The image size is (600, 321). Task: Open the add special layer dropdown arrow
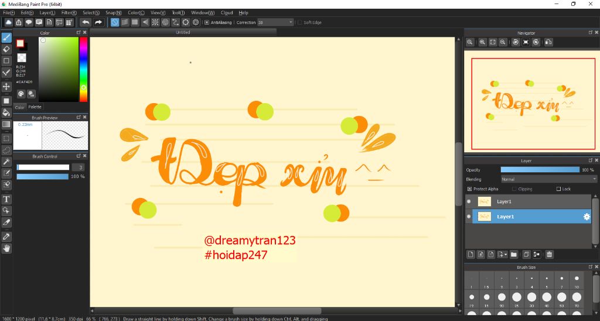point(506,254)
